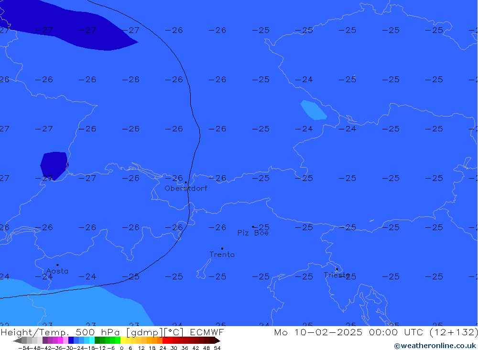Pick the cyan legend swatch
This screenshot has height=350, width=478.
(x=92, y=340)
